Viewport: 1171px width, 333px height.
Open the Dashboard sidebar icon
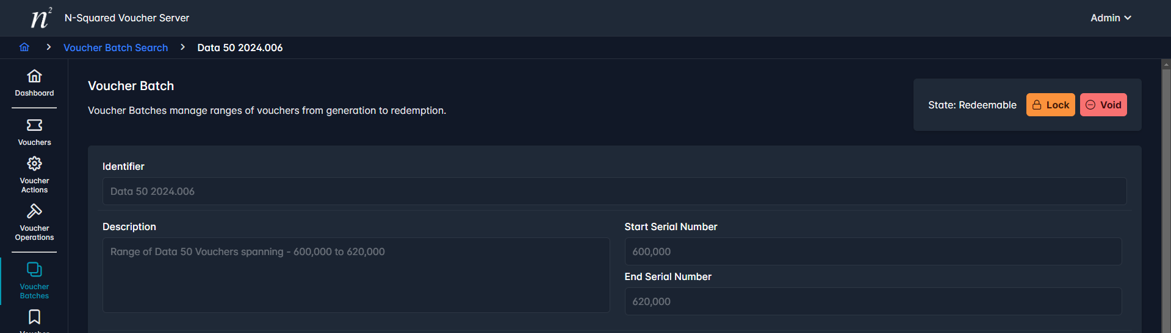34,76
